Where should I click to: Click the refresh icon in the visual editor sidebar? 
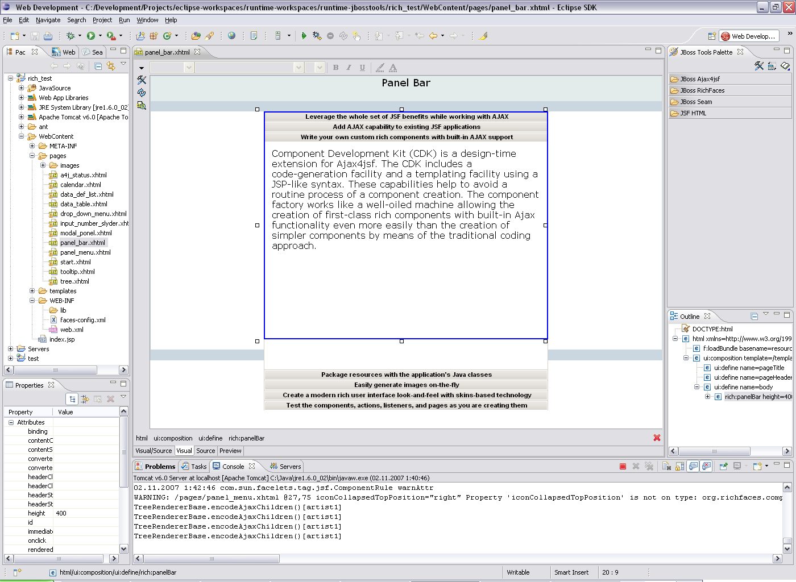[142, 93]
